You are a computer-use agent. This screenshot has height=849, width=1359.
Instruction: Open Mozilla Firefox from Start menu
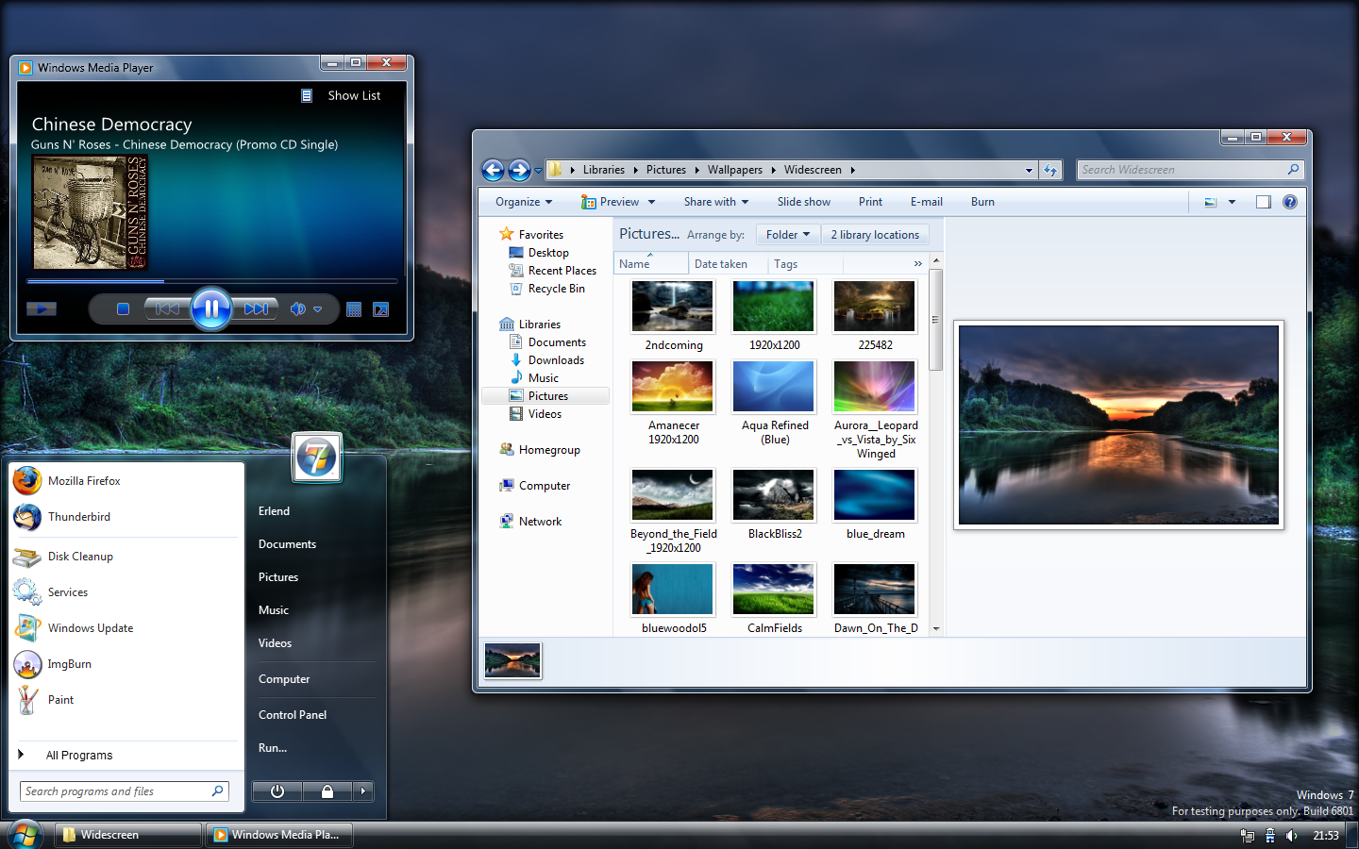(126, 481)
